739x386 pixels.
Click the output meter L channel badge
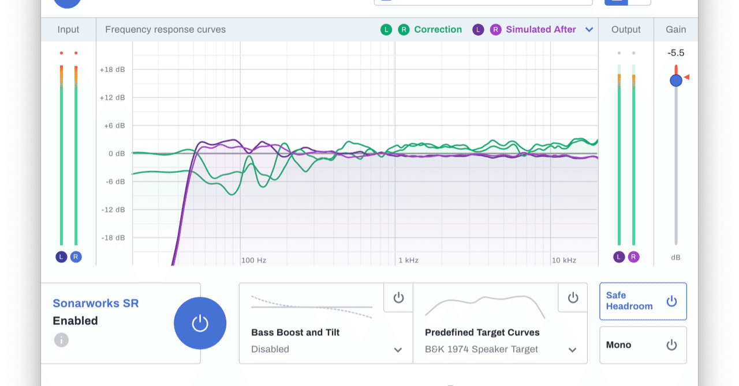(619, 257)
